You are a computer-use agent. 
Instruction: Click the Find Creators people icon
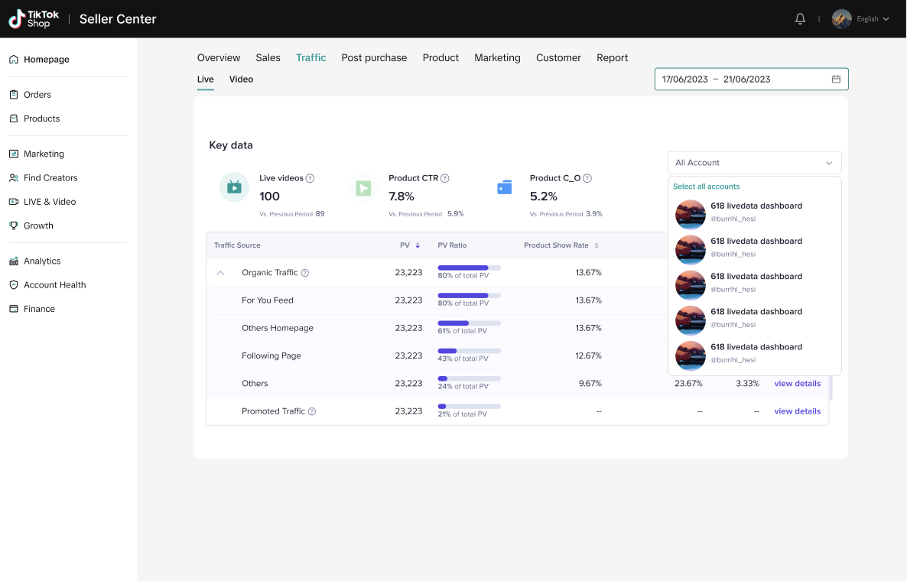point(14,178)
